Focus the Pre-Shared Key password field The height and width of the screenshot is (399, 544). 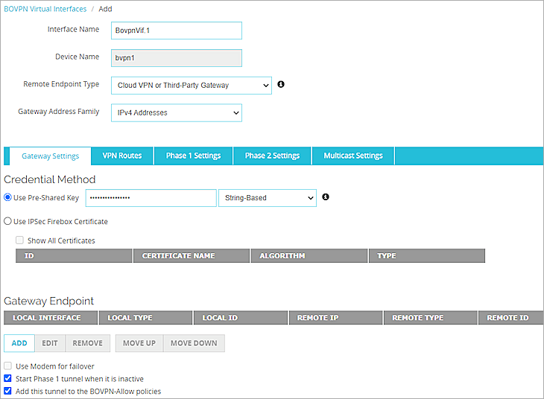tap(151, 198)
